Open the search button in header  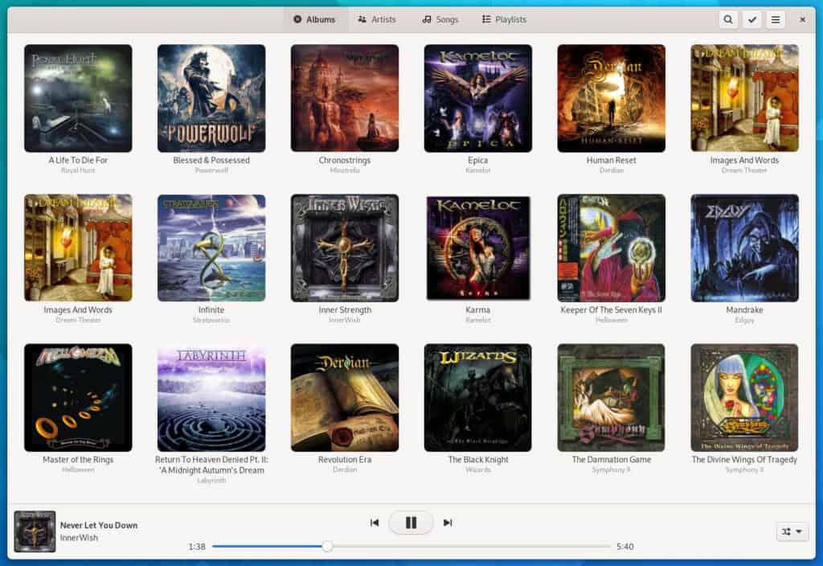[x=728, y=19]
